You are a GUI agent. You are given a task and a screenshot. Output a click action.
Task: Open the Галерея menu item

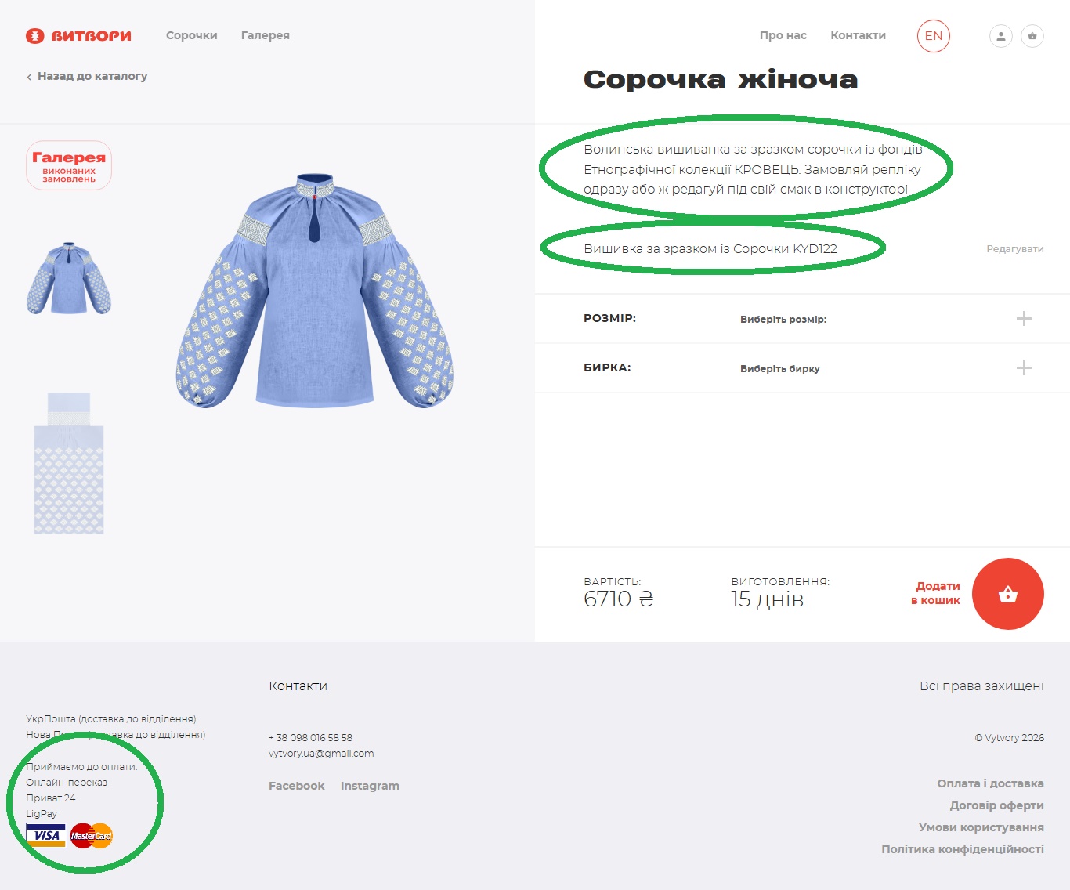pos(265,35)
